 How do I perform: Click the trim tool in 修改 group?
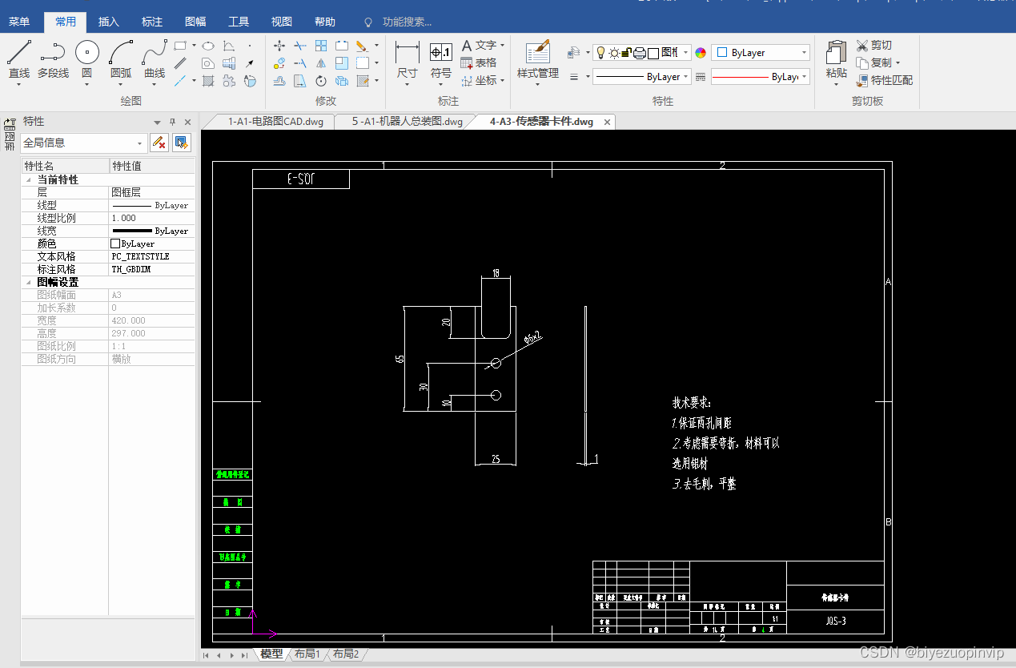[300, 46]
